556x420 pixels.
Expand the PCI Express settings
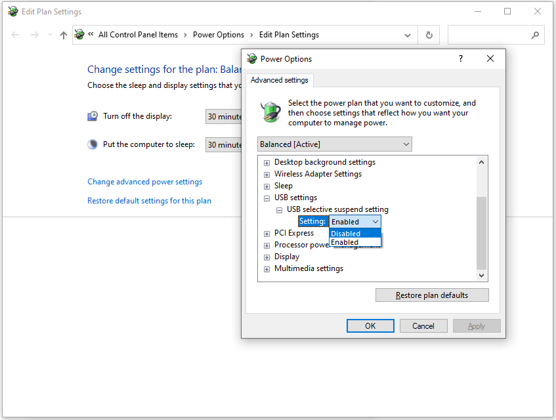coord(267,233)
